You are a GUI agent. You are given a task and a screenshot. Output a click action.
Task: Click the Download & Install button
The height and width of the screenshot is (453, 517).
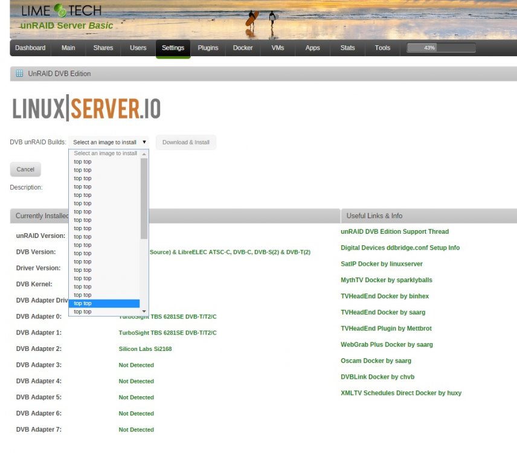pos(186,142)
